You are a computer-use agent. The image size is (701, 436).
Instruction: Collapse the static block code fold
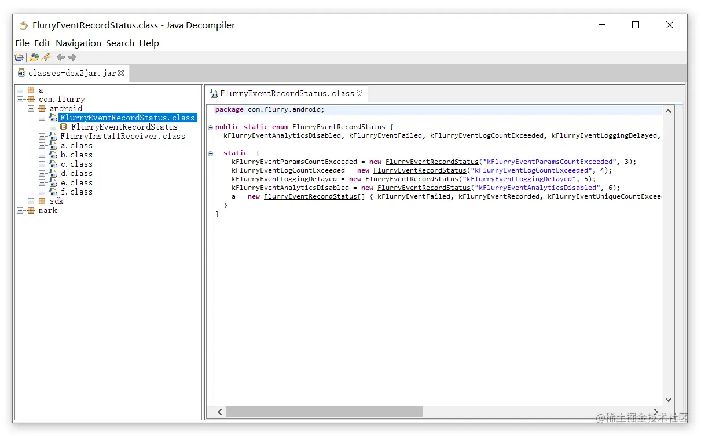tap(211, 153)
